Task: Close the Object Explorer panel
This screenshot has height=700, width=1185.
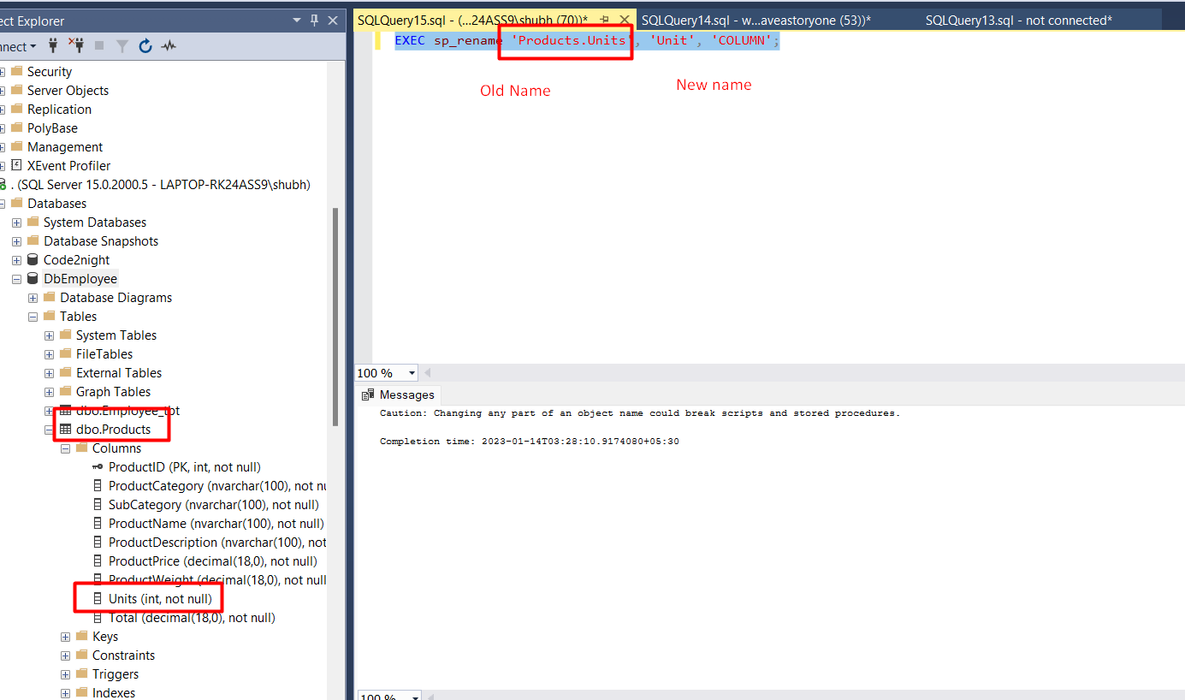Action: (x=333, y=20)
